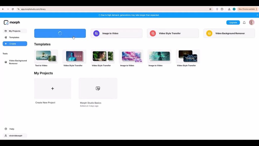Click the address bar URL
The image size is (259, 146).
coord(33,9)
